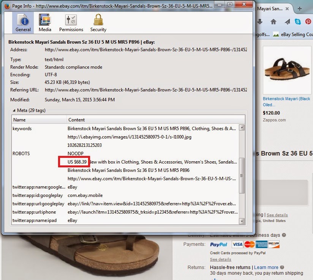
Task: Click the meta list scroll down arrow
Action: 242,221
